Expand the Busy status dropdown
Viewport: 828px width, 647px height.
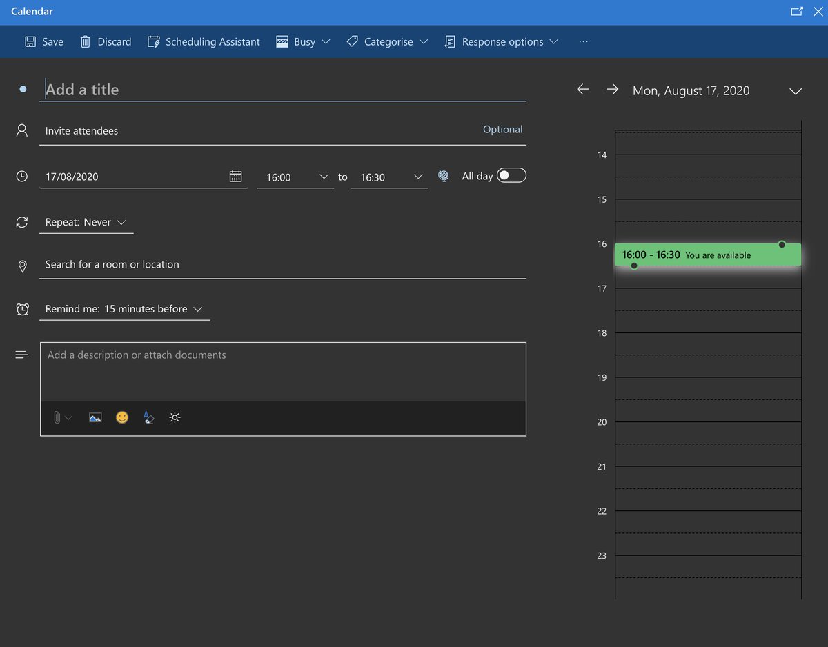point(303,41)
